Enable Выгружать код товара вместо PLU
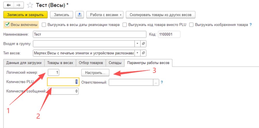259x128 pixels. 125,25
